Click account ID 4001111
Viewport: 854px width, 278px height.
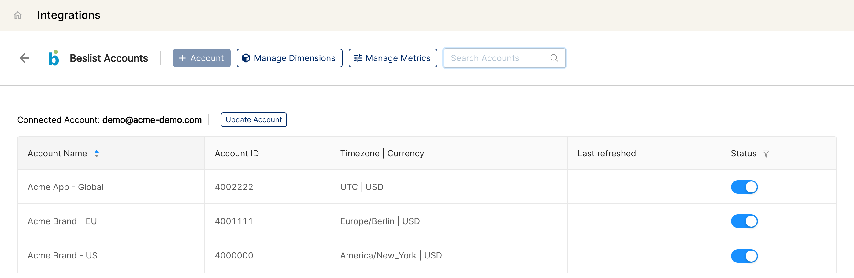[x=234, y=221]
